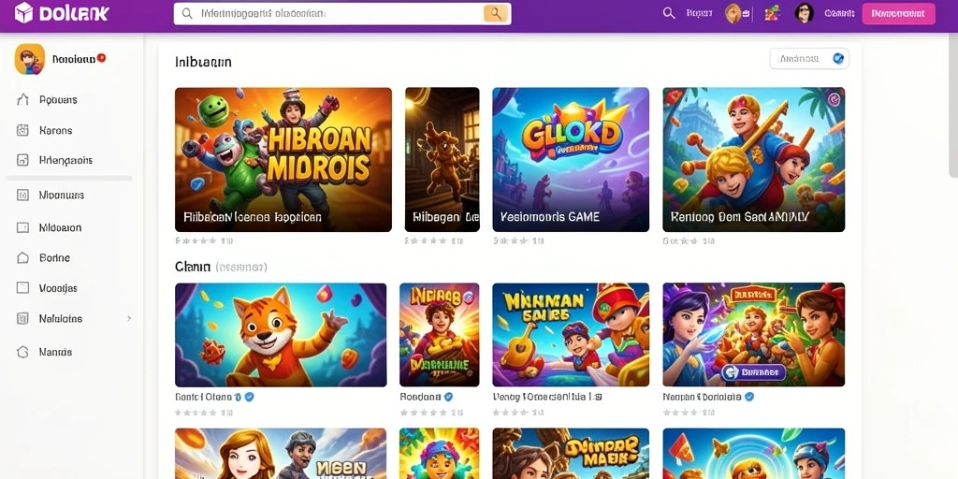
Task: Open the colorful puzzle icon in header
Action: (773, 13)
